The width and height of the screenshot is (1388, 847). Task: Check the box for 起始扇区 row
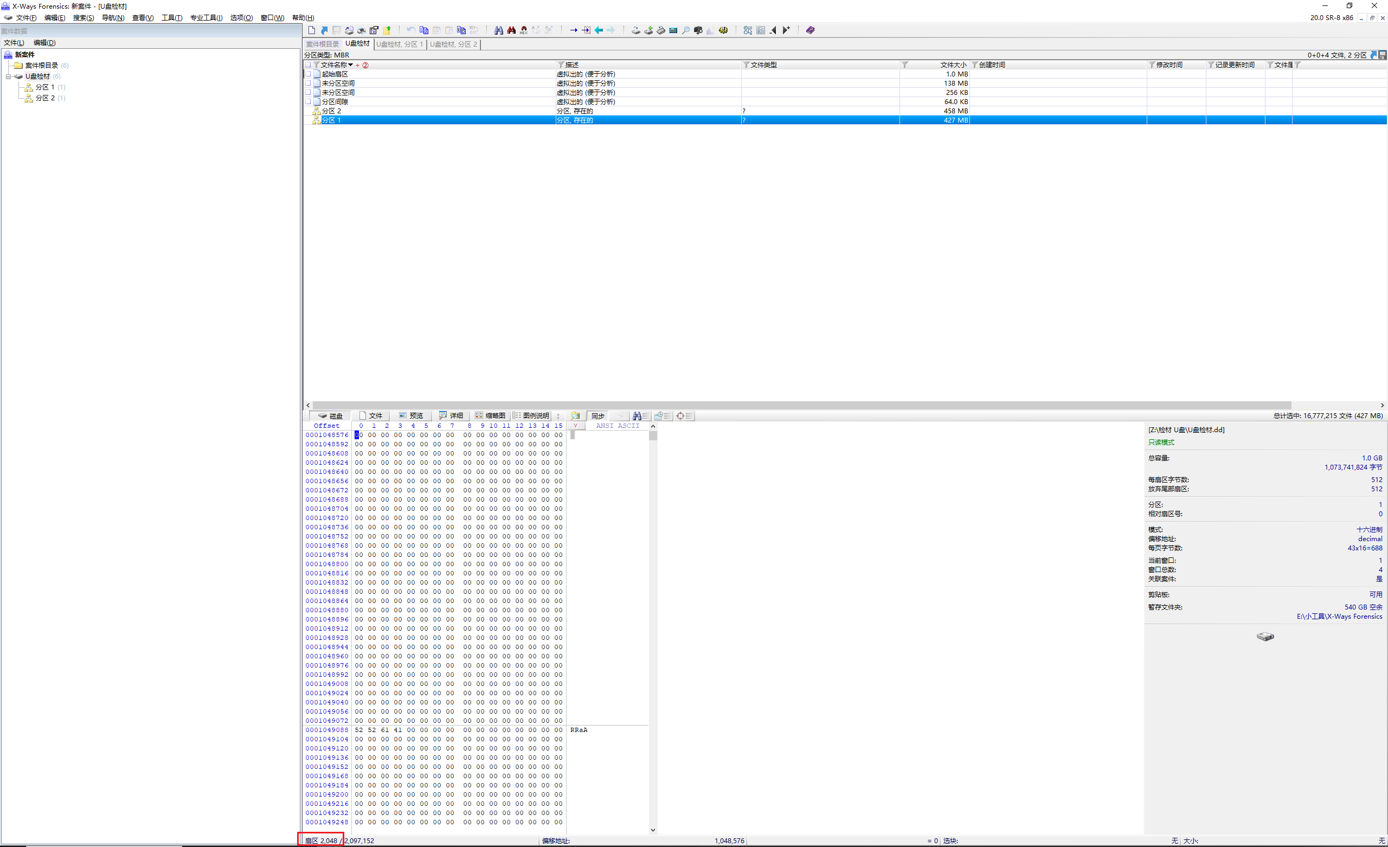[x=308, y=74]
